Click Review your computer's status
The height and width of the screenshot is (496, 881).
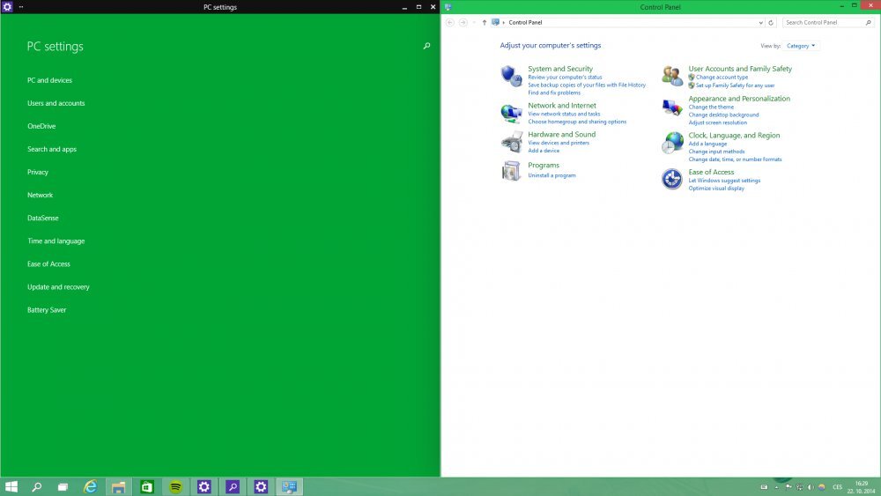coord(565,78)
